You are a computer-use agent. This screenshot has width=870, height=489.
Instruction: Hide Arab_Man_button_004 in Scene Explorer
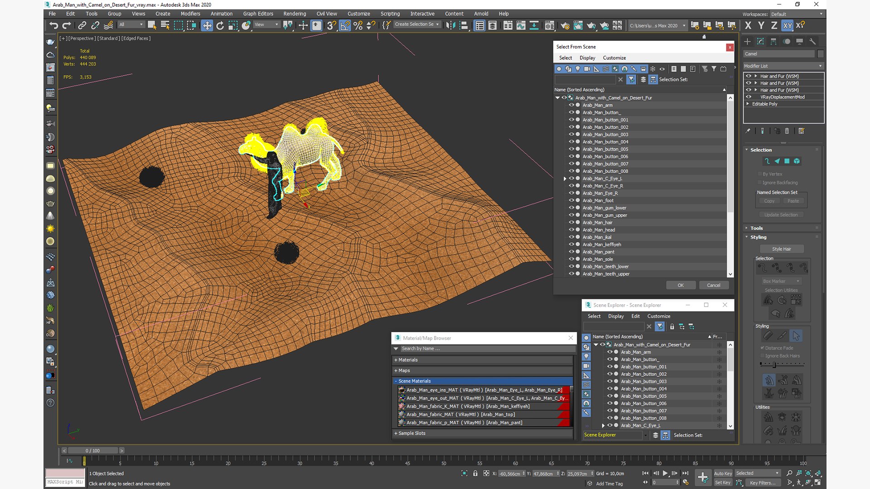pos(609,388)
